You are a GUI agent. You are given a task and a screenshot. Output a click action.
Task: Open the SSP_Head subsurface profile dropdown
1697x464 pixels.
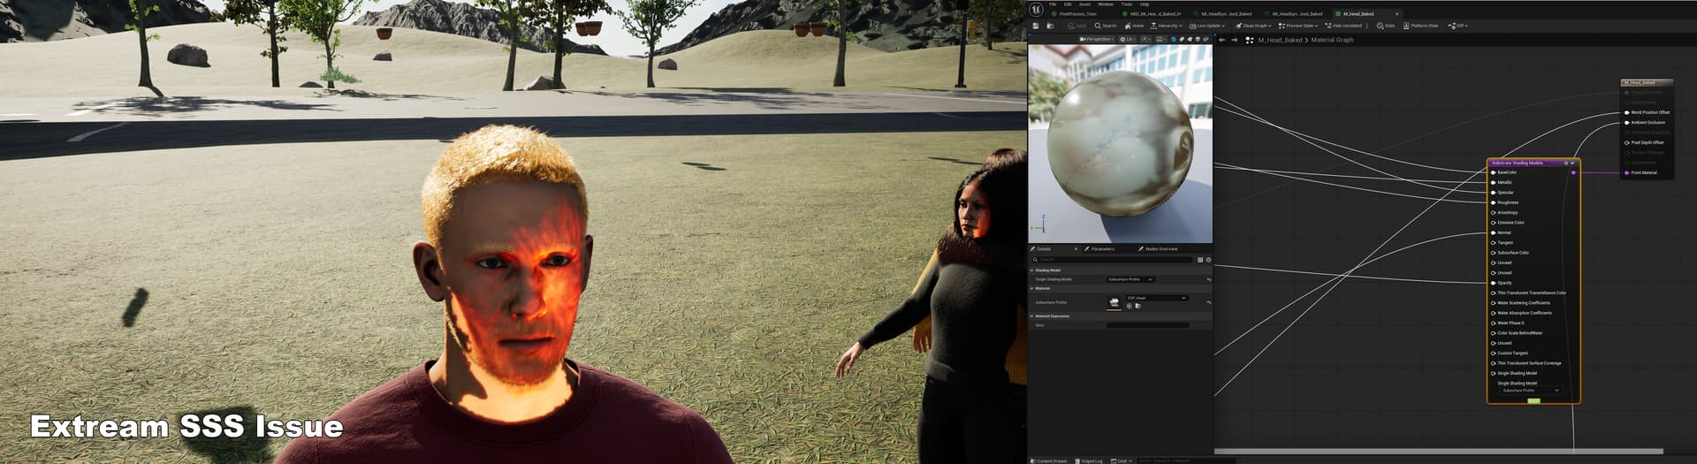[x=1156, y=298]
